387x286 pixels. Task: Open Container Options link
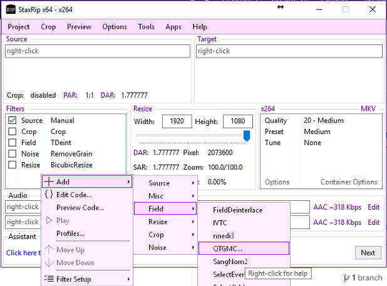[349, 182]
